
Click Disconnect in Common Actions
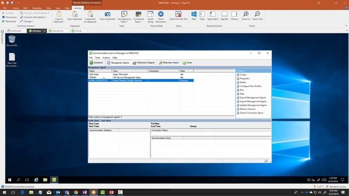[x=9, y=17]
